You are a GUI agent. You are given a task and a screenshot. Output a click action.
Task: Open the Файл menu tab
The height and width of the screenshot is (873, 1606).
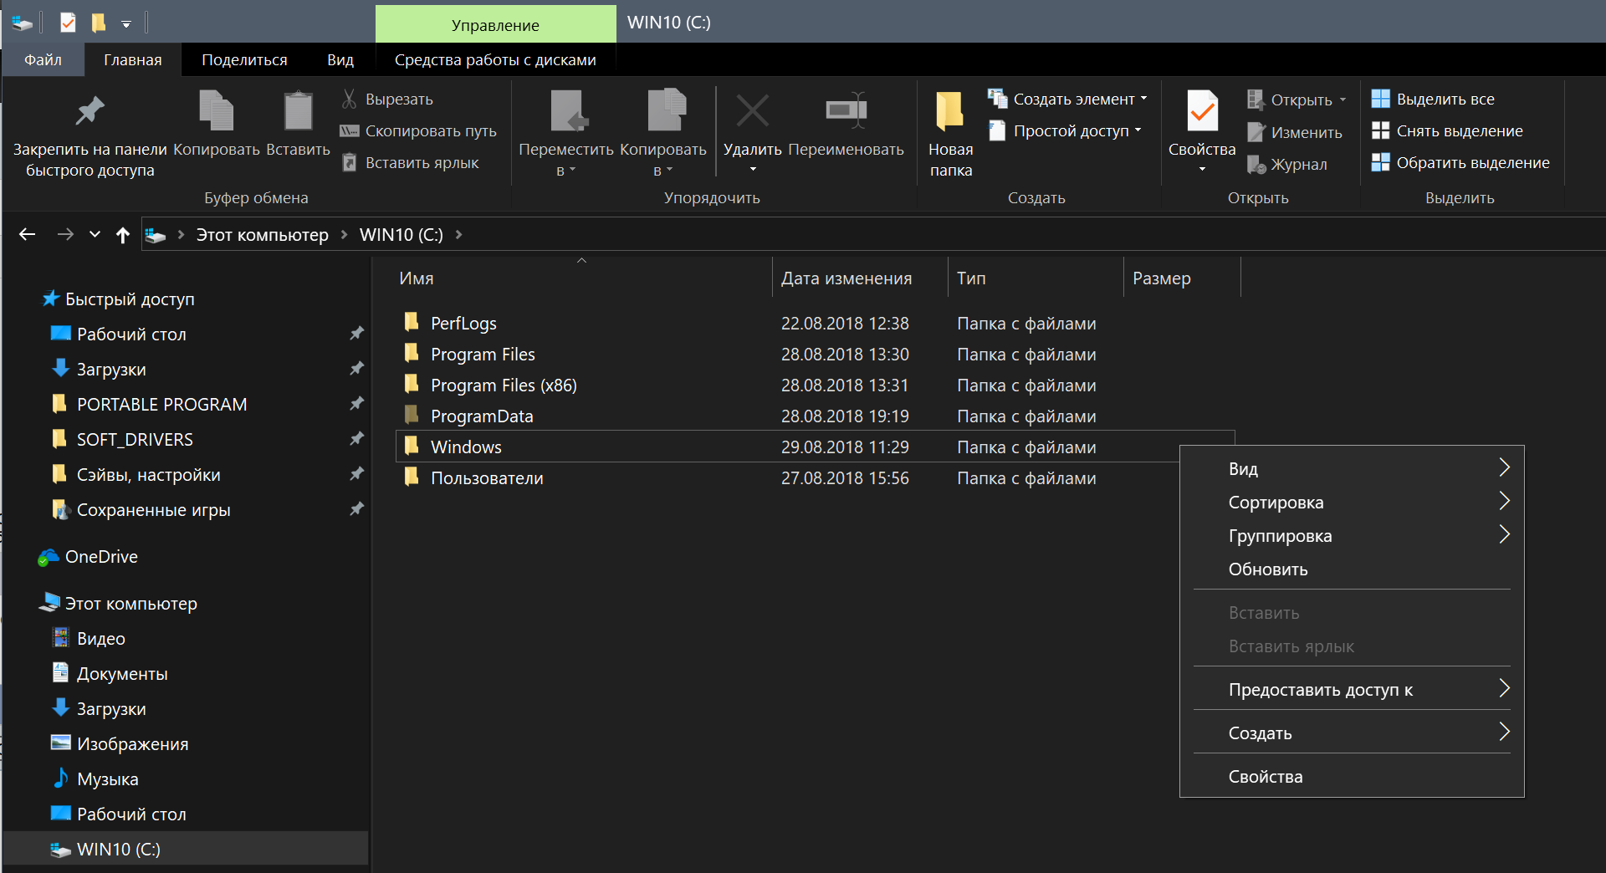pos(43,59)
